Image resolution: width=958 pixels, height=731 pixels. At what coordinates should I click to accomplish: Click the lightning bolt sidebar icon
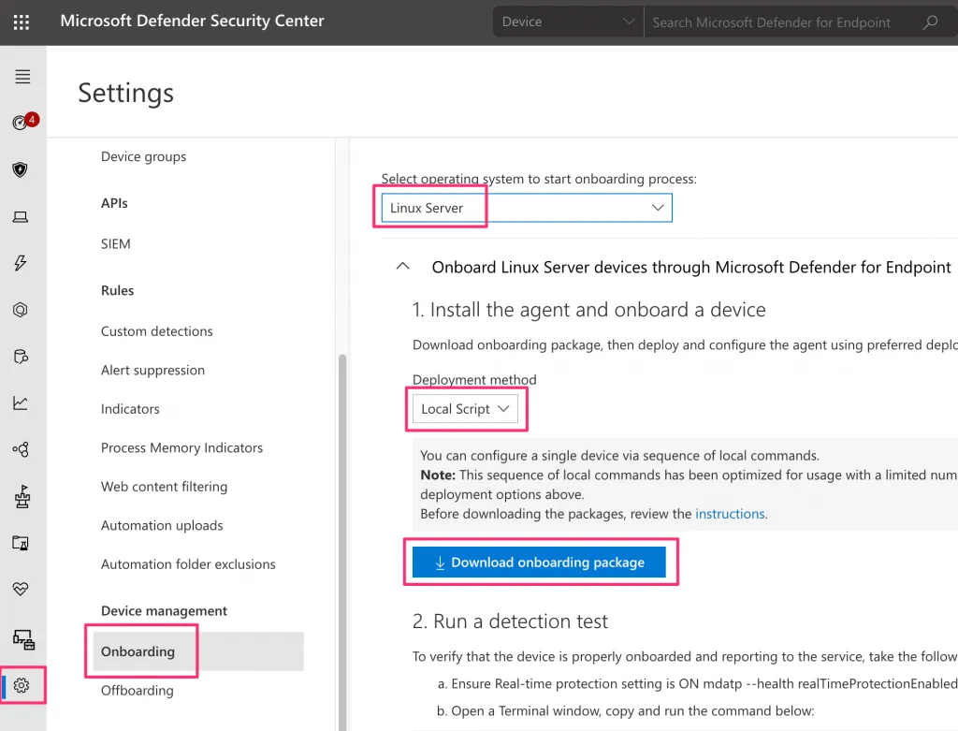pyautogui.click(x=21, y=263)
